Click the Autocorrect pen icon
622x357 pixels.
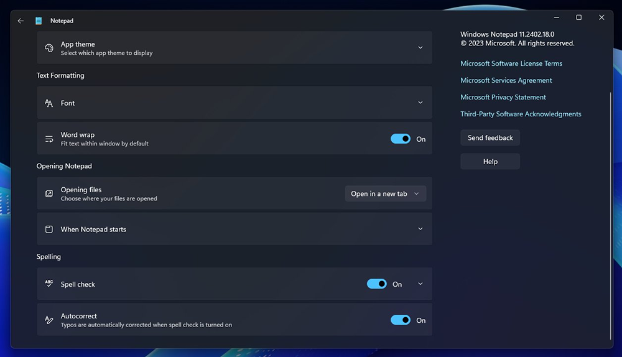tap(49, 320)
